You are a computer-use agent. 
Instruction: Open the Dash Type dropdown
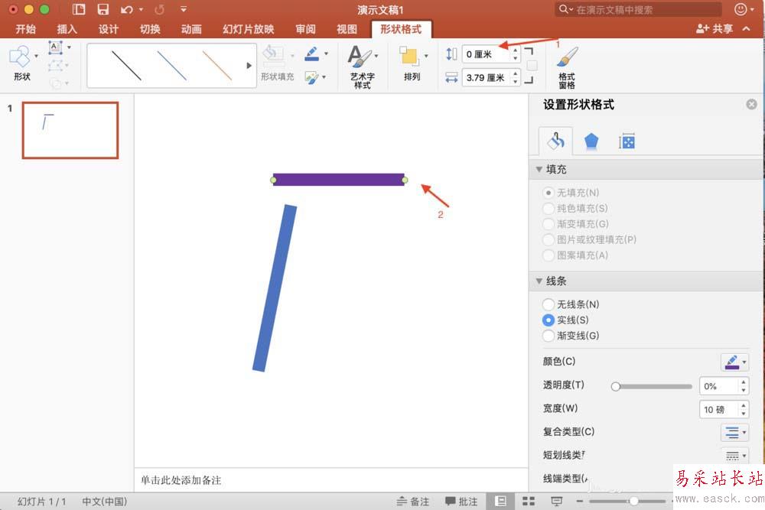click(x=734, y=456)
